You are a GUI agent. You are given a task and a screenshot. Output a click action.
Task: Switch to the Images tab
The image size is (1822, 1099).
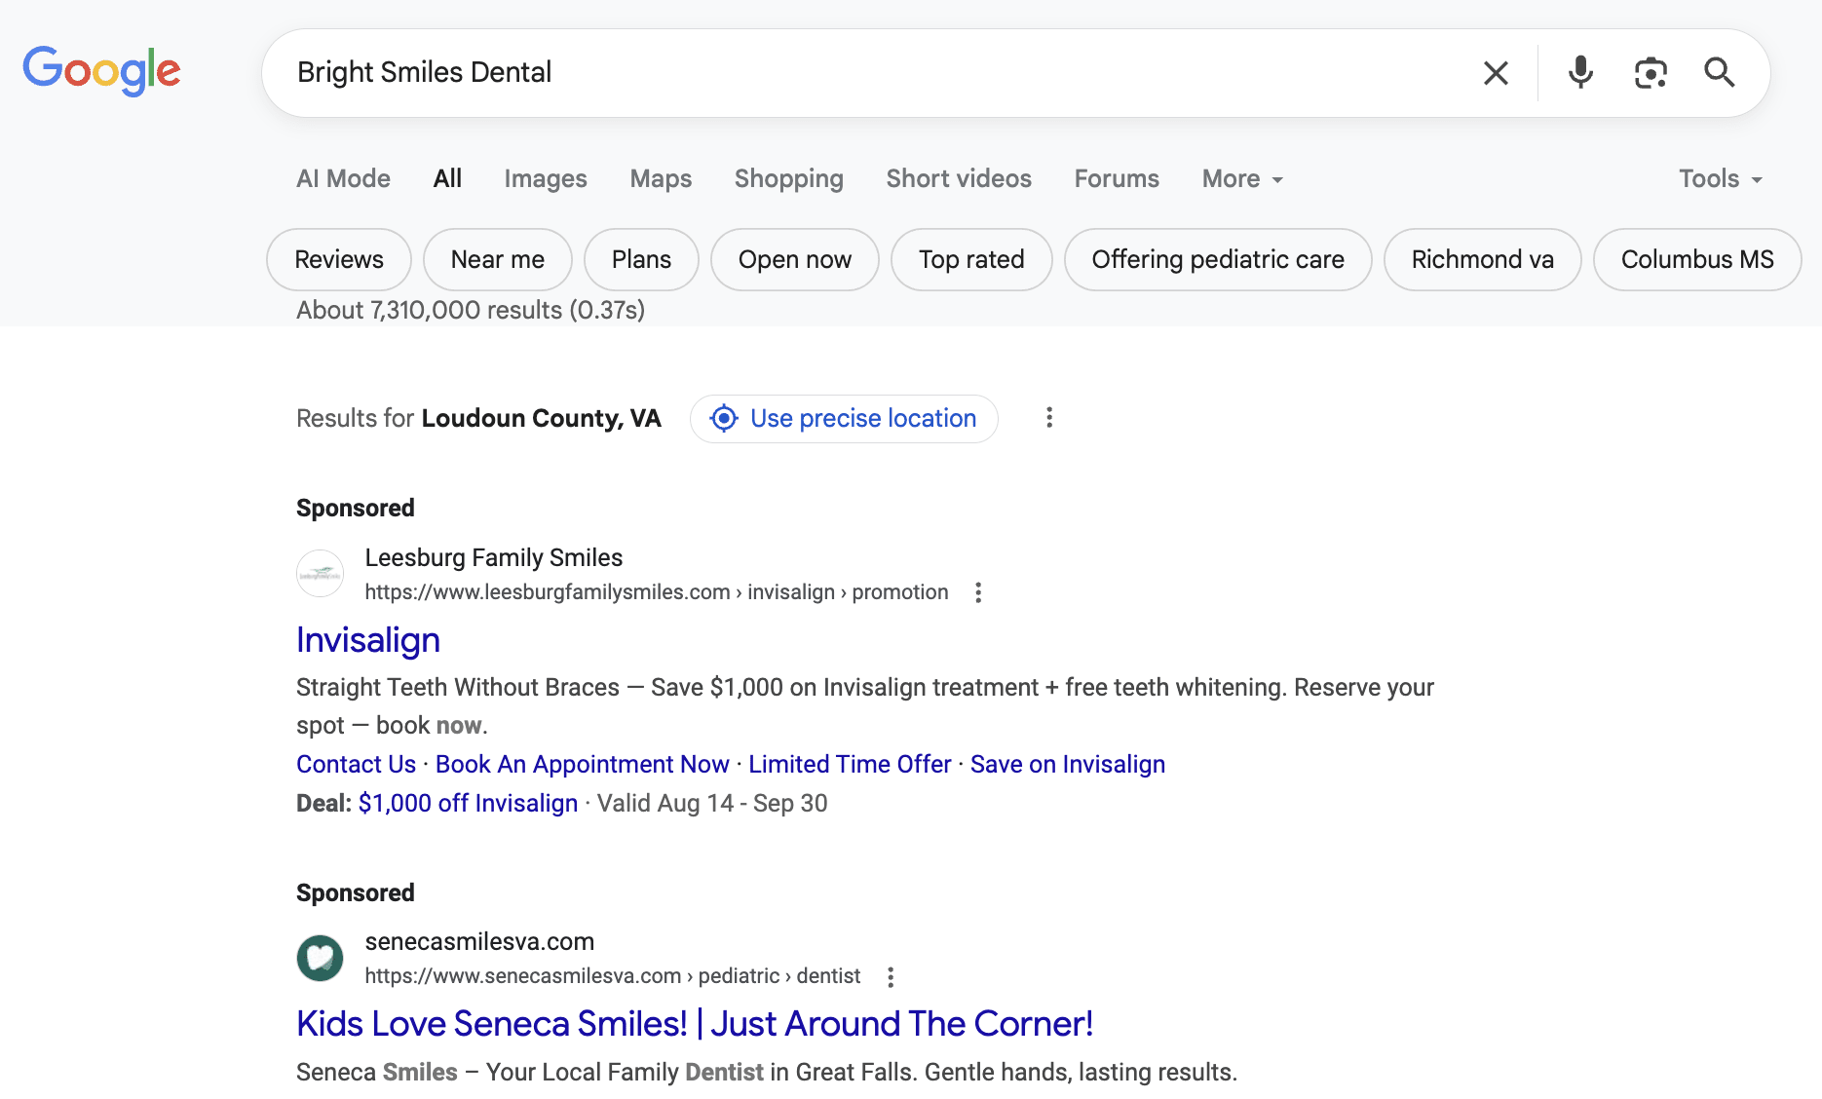tap(546, 179)
